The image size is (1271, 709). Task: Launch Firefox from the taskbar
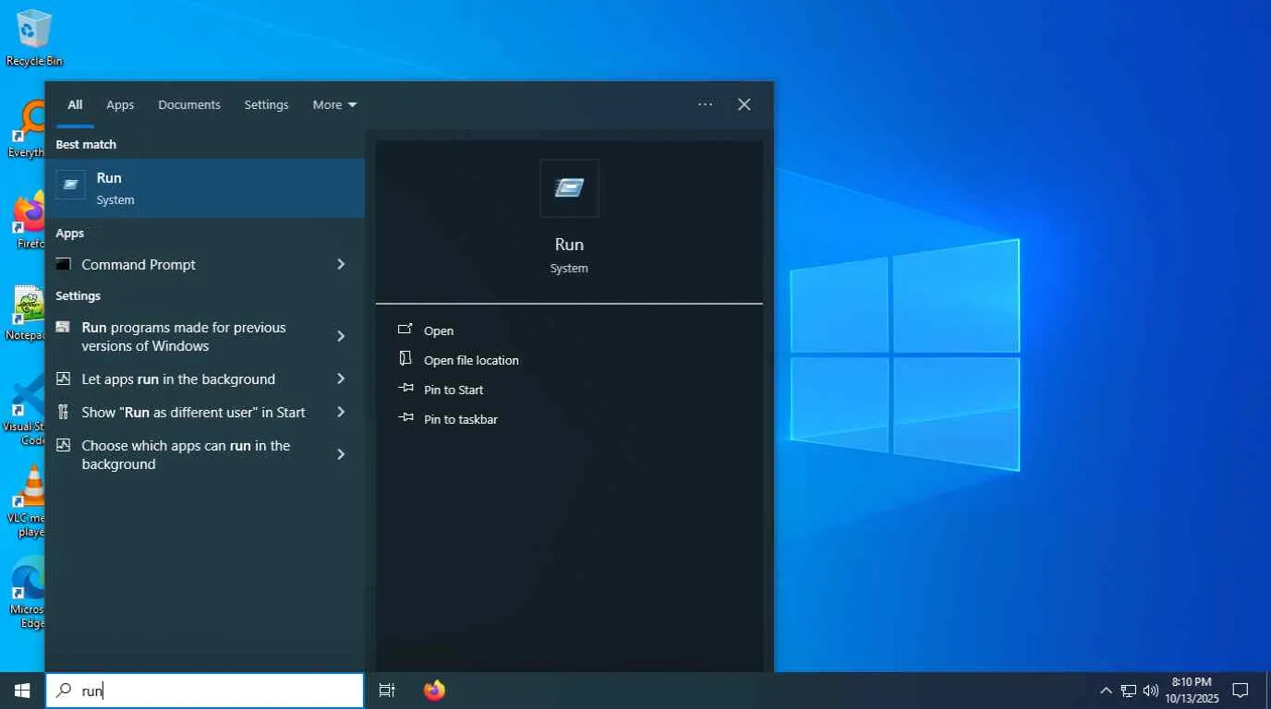[434, 690]
